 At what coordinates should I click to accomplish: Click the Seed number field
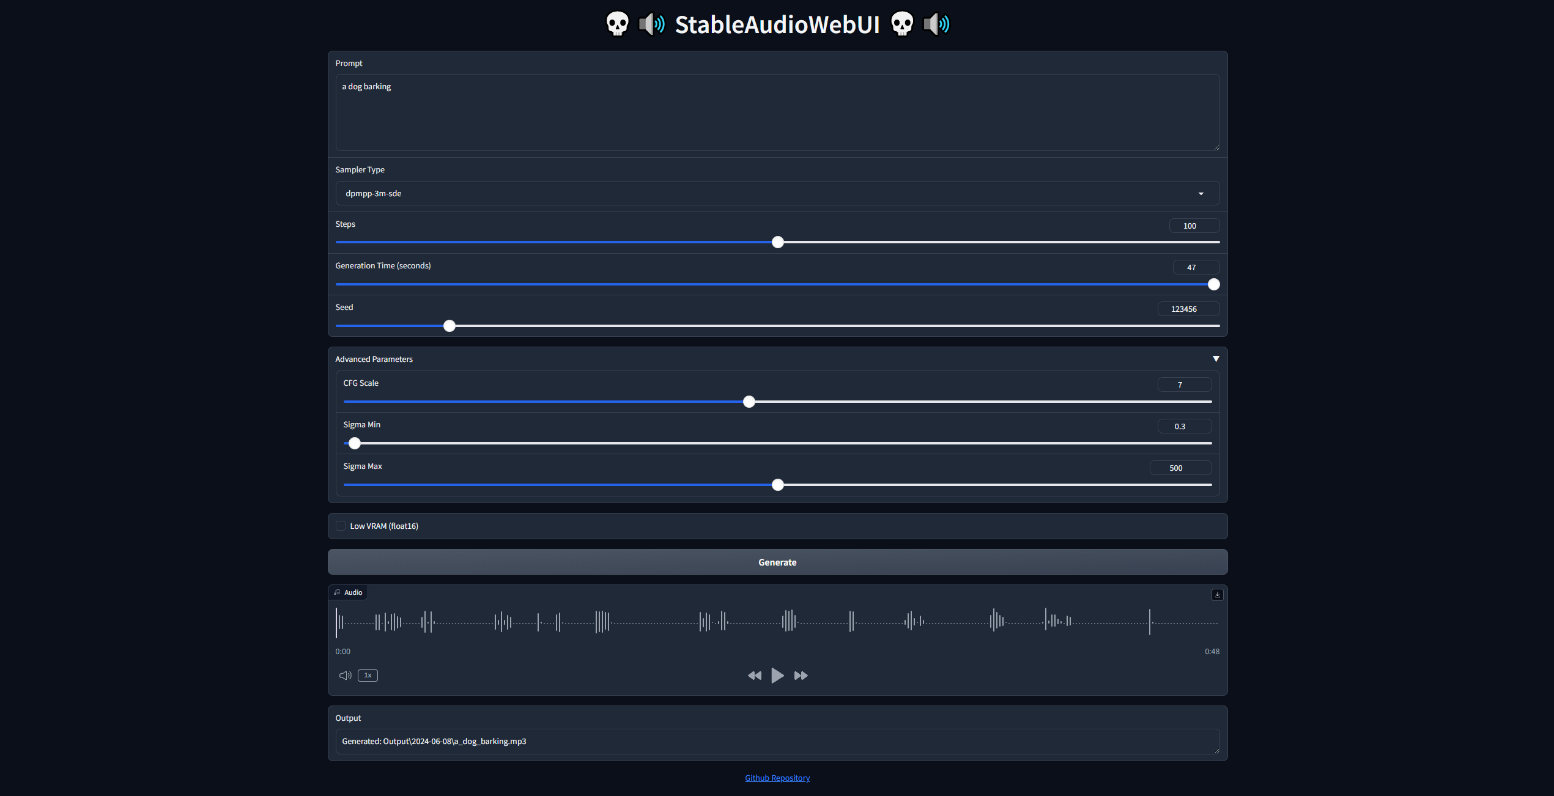1188,309
